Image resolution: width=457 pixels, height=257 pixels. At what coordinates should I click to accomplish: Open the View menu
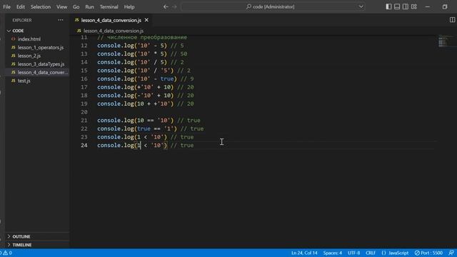(61, 6)
